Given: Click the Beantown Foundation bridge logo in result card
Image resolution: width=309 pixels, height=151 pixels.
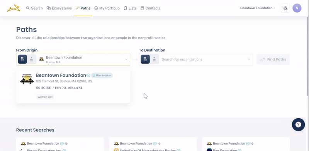Looking at the screenshot, I should [27, 79].
